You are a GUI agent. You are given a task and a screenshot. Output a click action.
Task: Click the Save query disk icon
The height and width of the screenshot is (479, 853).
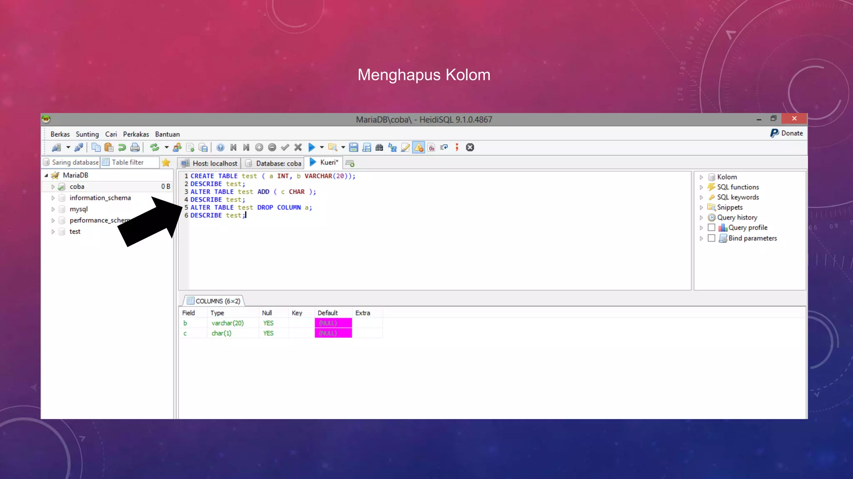coord(354,147)
